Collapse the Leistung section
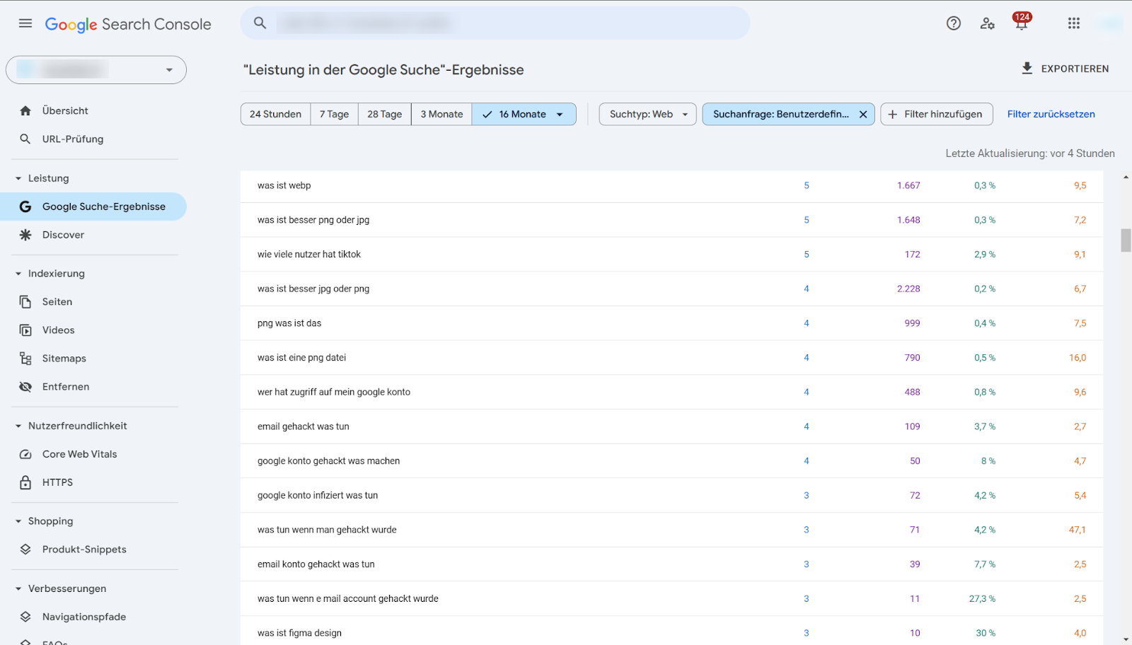The width and height of the screenshot is (1132, 645). click(18, 178)
